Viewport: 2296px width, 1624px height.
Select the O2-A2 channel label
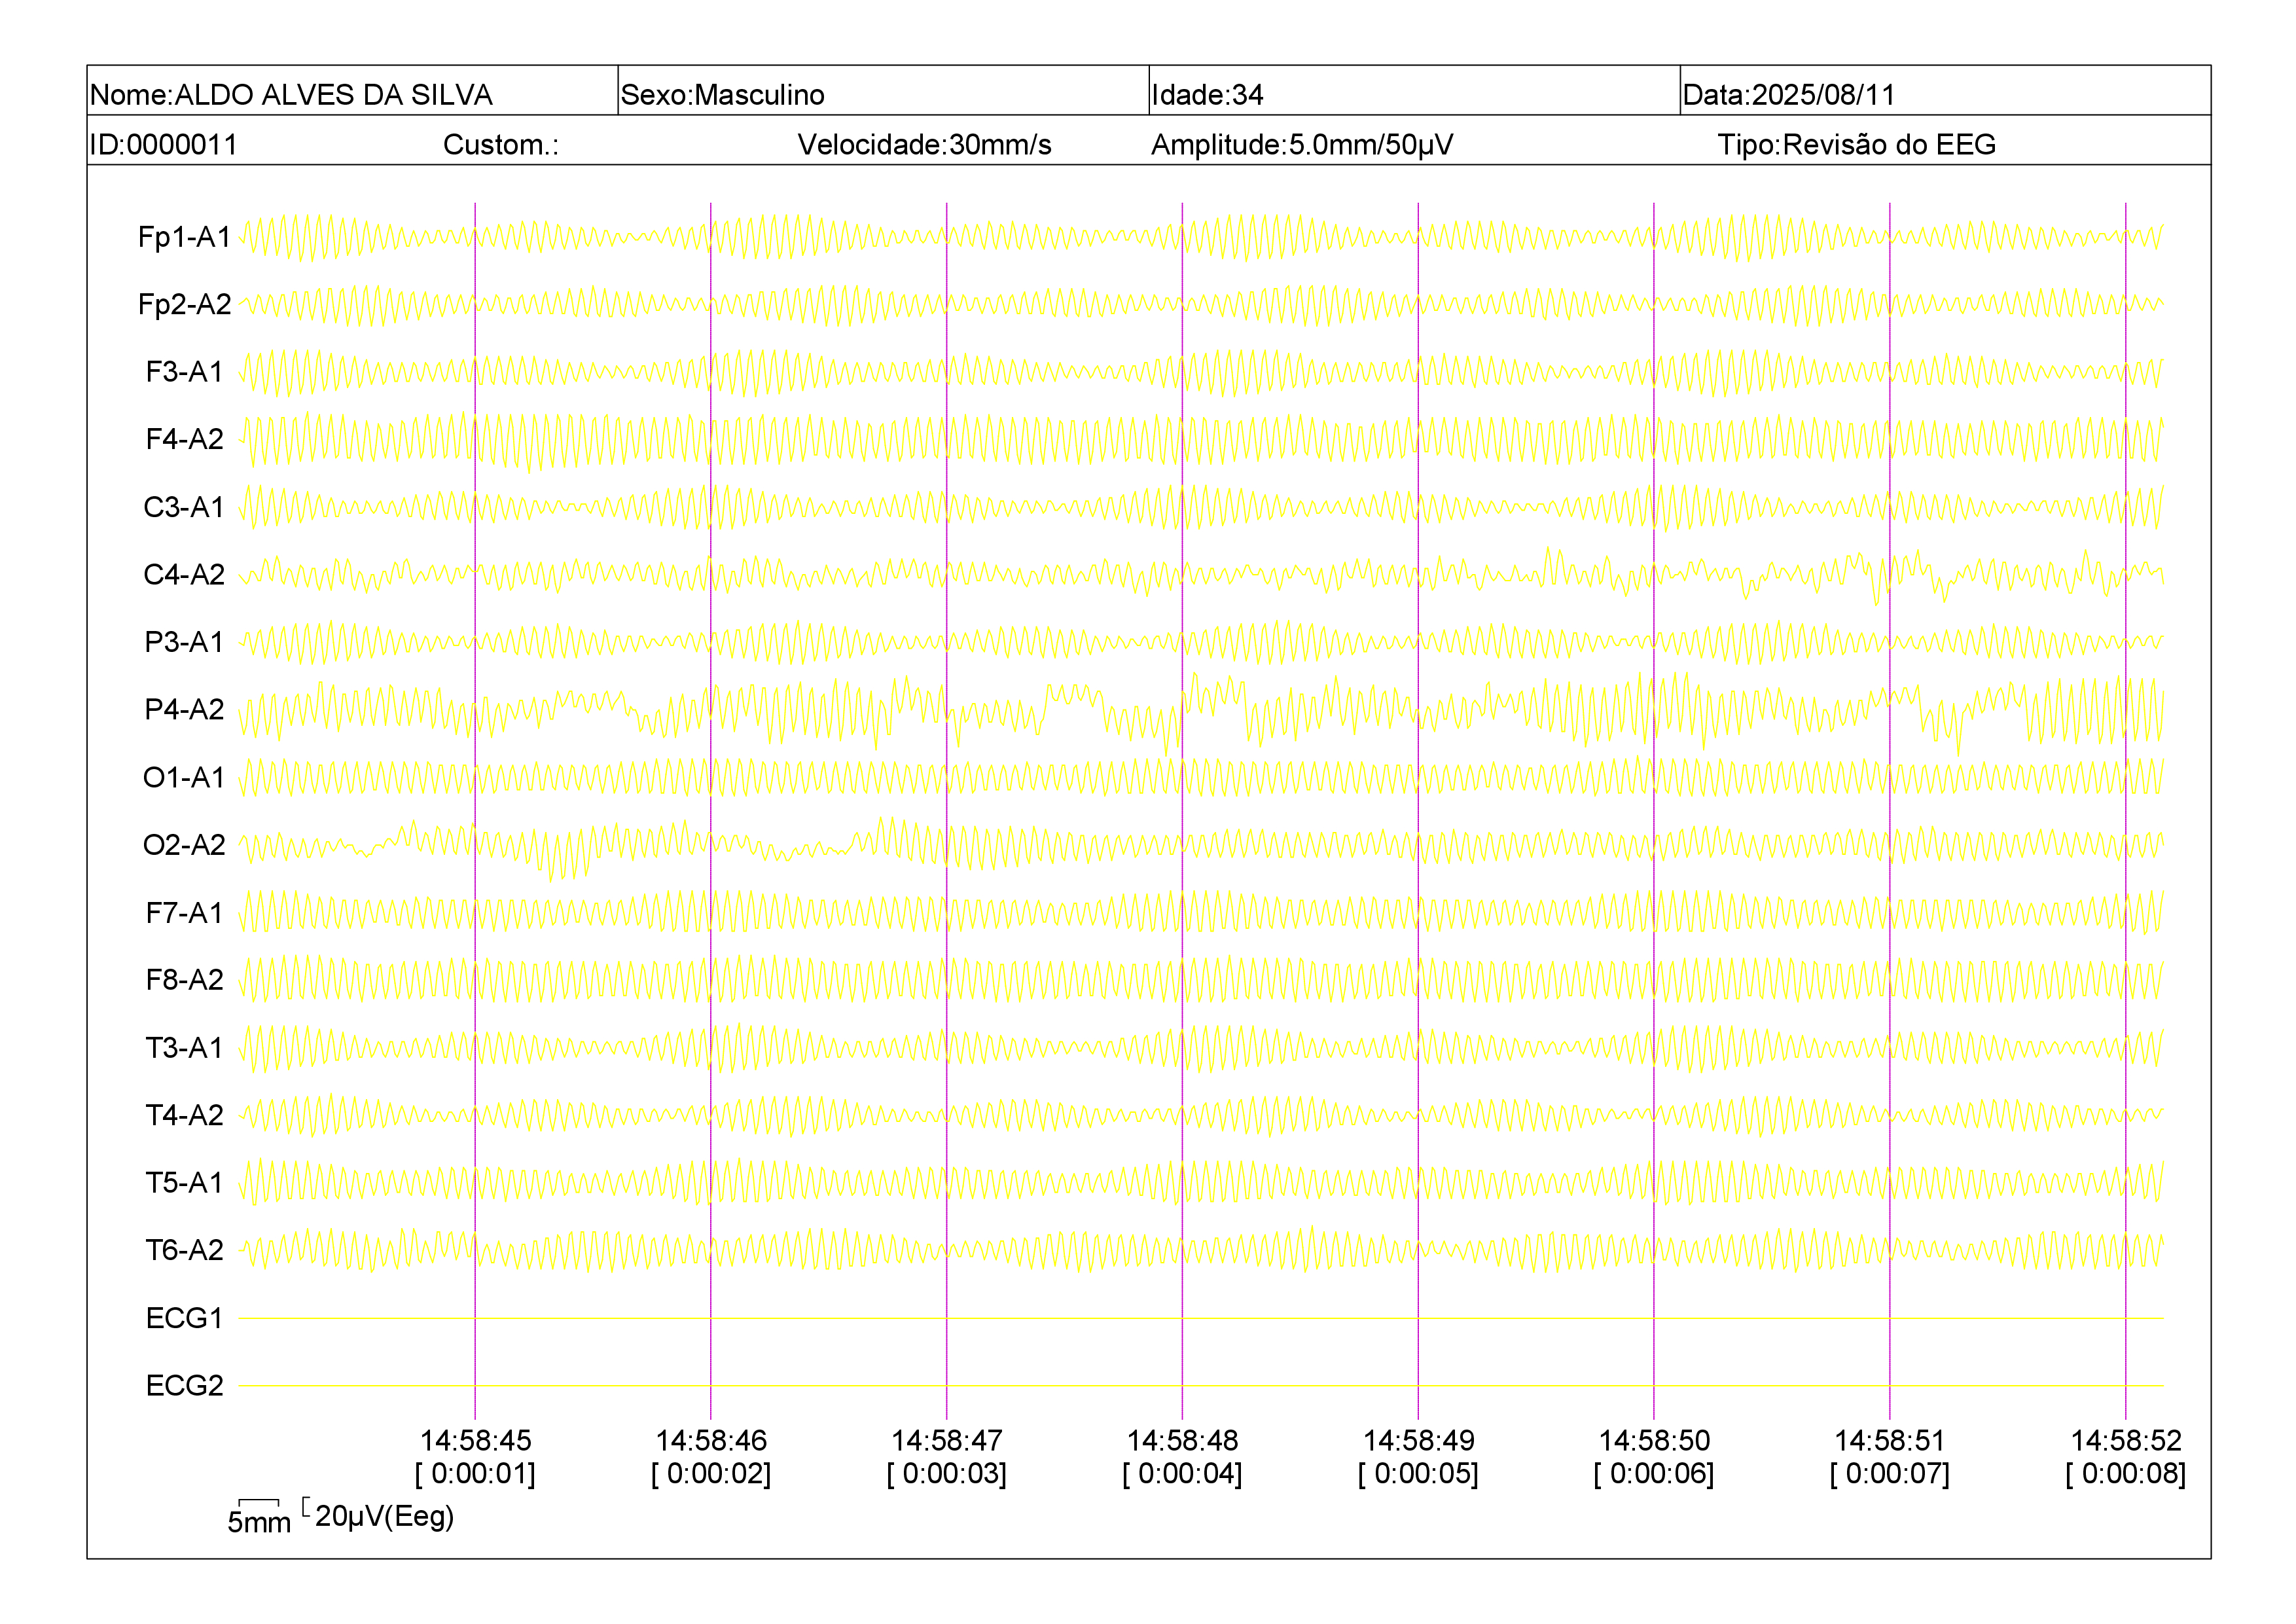184,845
